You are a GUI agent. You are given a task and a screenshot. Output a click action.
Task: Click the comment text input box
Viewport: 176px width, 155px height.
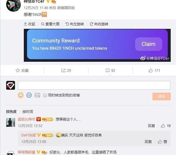(94, 85)
